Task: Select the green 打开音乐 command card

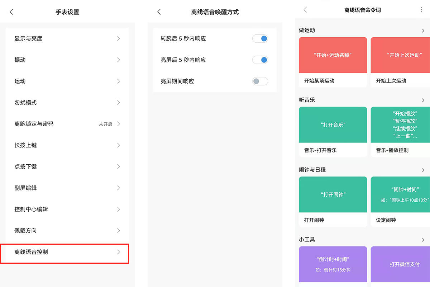Action: (333, 124)
